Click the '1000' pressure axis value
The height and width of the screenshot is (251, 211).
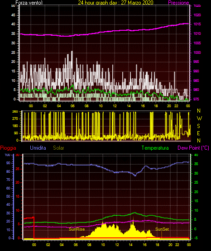tap(197, 52)
